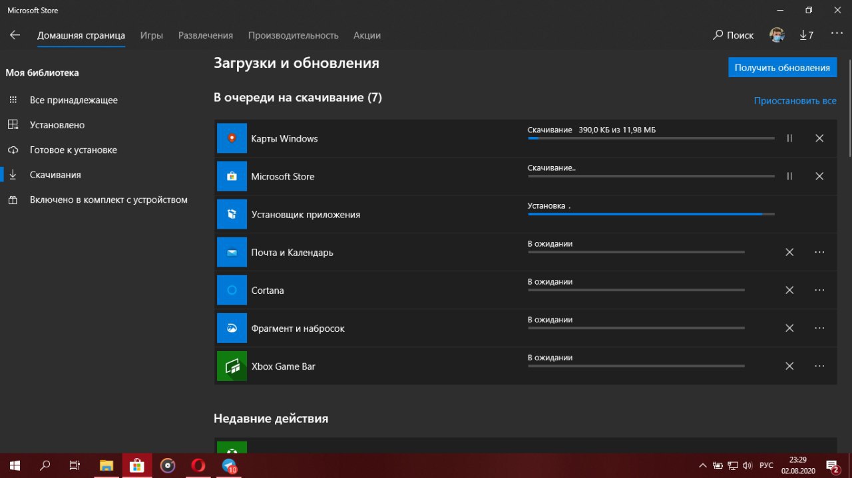Open more options for Cortana

click(819, 290)
